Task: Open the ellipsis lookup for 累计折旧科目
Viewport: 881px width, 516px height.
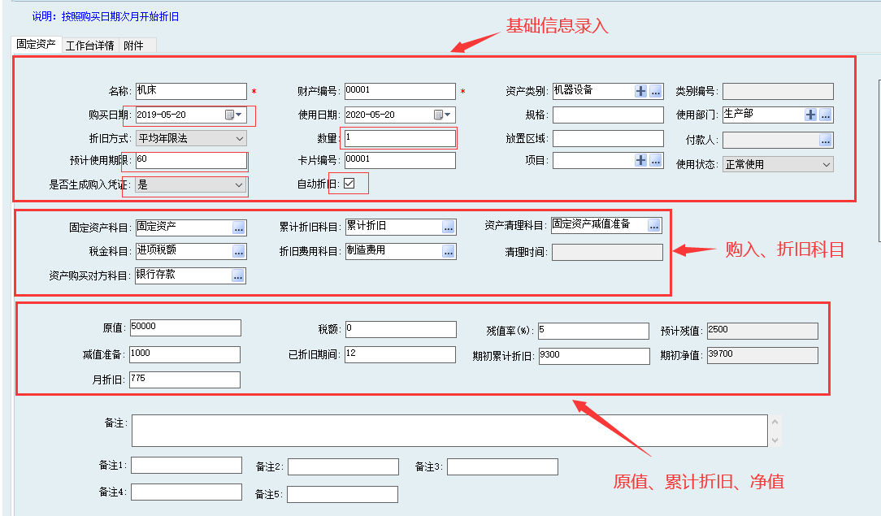Action: [x=449, y=228]
